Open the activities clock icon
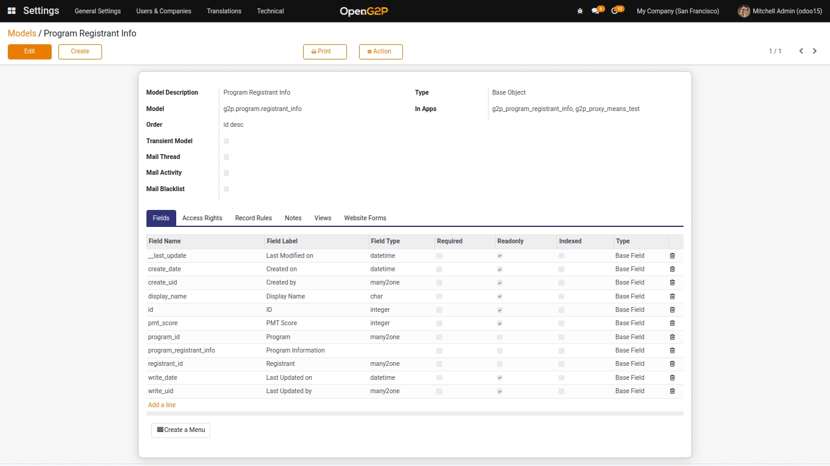The height and width of the screenshot is (466, 830). pyautogui.click(x=614, y=11)
